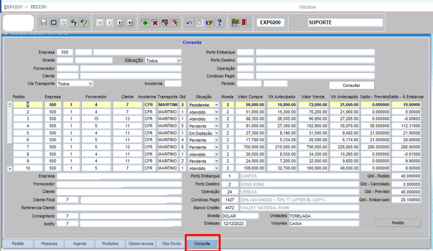This screenshot has width=433, height=251.
Task: Delete record using the red X icon
Action: pyautogui.click(x=155, y=23)
